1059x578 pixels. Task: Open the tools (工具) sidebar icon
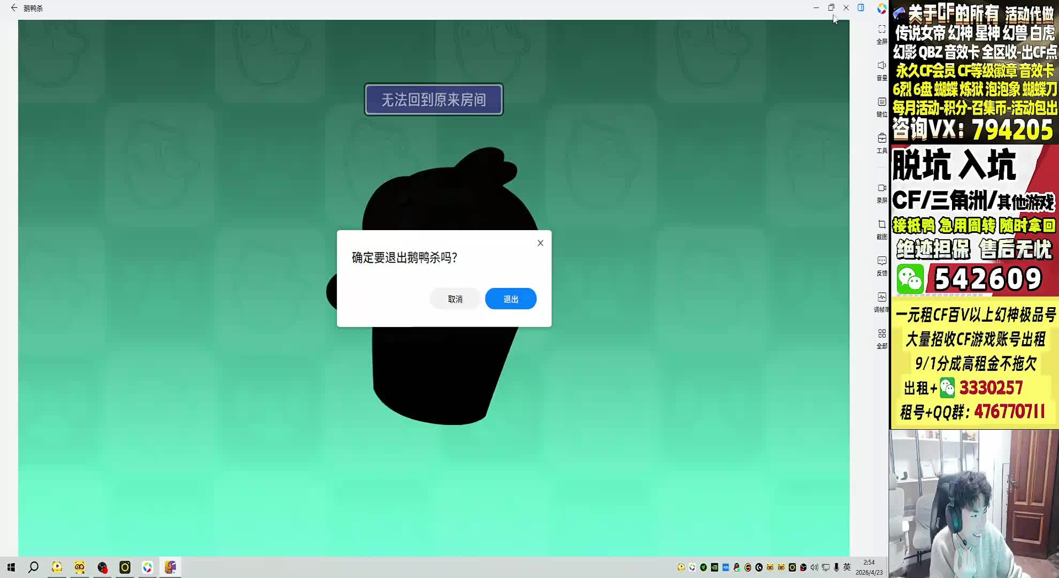[881, 139]
